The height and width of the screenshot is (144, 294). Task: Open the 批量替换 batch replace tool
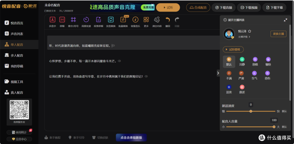123,22
